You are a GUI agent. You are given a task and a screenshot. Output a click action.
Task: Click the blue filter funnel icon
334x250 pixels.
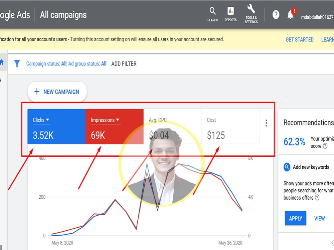(17, 64)
